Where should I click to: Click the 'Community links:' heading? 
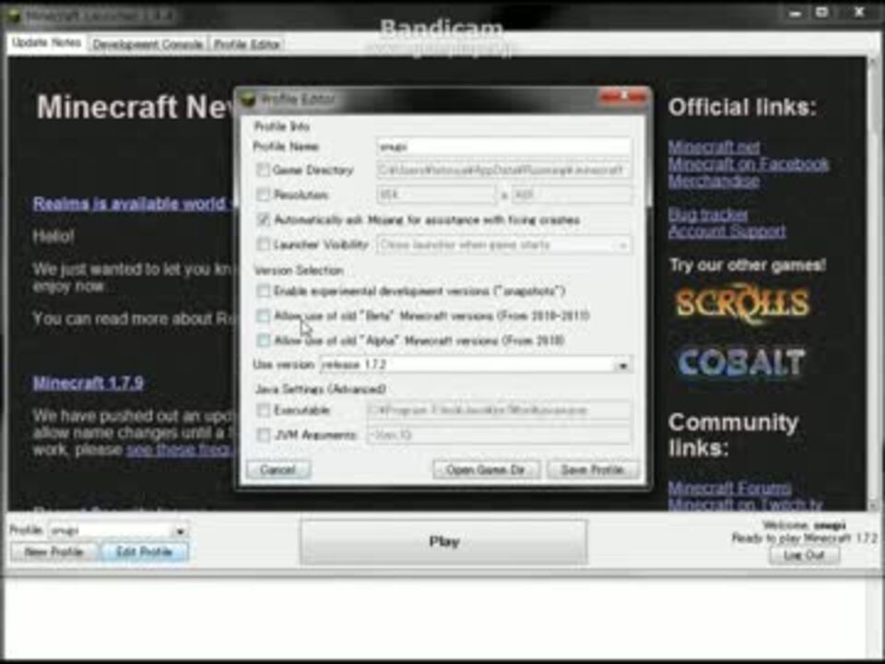(733, 434)
